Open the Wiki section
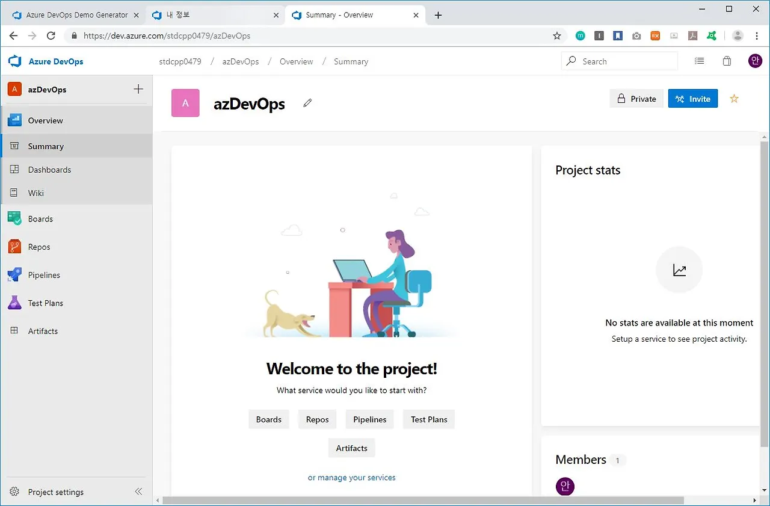This screenshot has height=506, width=770. point(35,193)
